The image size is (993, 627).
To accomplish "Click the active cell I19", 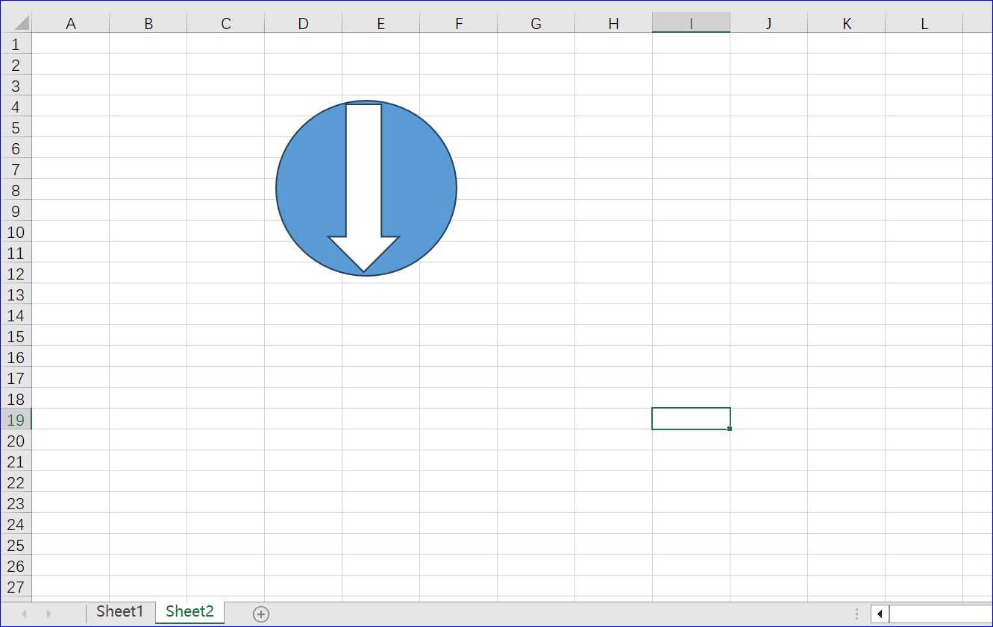I will pyautogui.click(x=691, y=419).
